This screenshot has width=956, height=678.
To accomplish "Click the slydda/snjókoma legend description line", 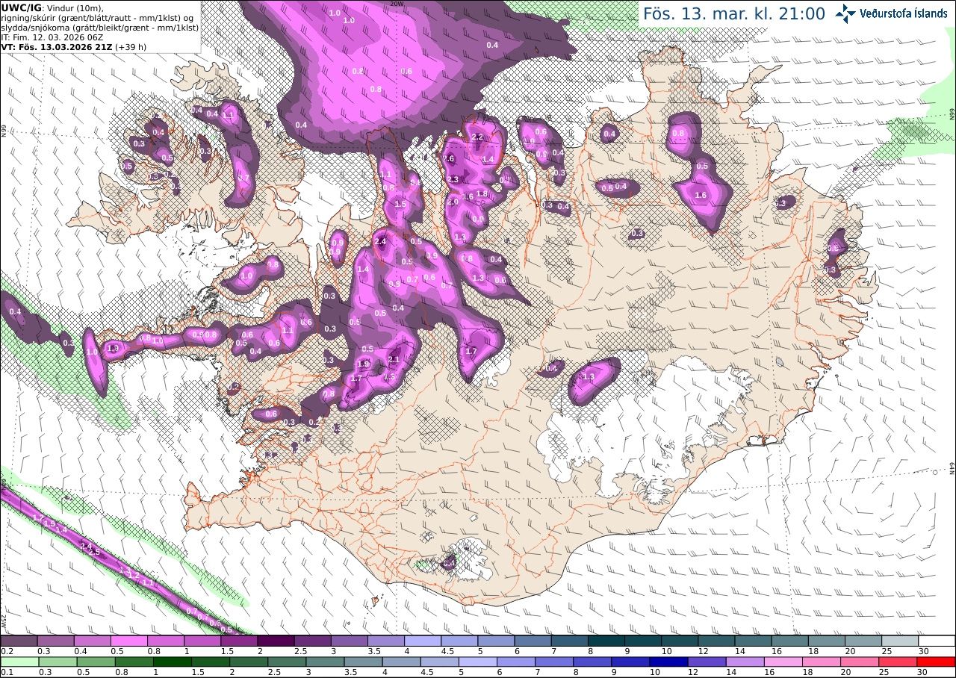I will 100,26.
